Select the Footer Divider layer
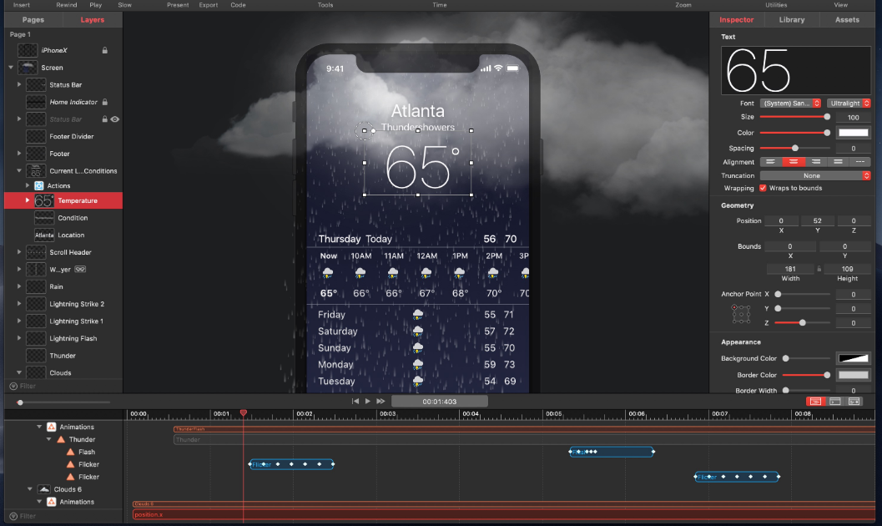This screenshot has height=526, width=882. 63,136
